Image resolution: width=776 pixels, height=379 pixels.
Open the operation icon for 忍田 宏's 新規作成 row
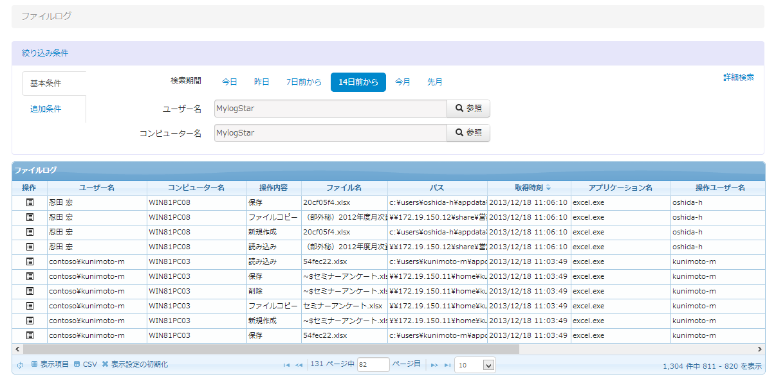point(30,232)
